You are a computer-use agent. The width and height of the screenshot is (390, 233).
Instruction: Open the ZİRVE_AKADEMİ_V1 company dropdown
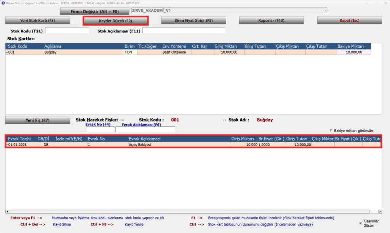(325, 10)
